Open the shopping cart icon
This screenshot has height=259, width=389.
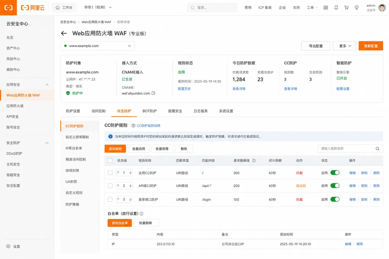[x=346, y=7]
